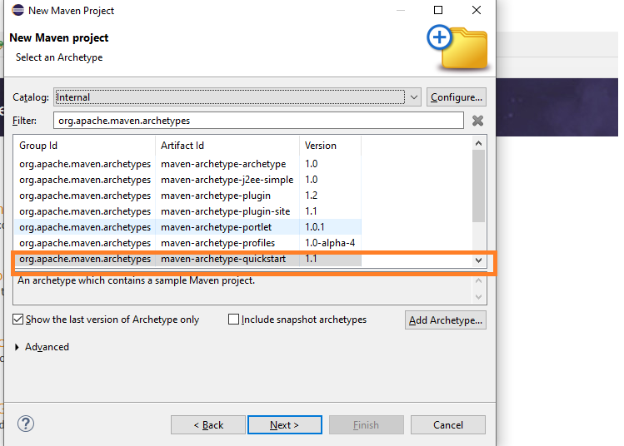This screenshot has width=624, height=446.
Task: Click the archetype list vertical scrollbar thumb
Action: click(x=479, y=186)
